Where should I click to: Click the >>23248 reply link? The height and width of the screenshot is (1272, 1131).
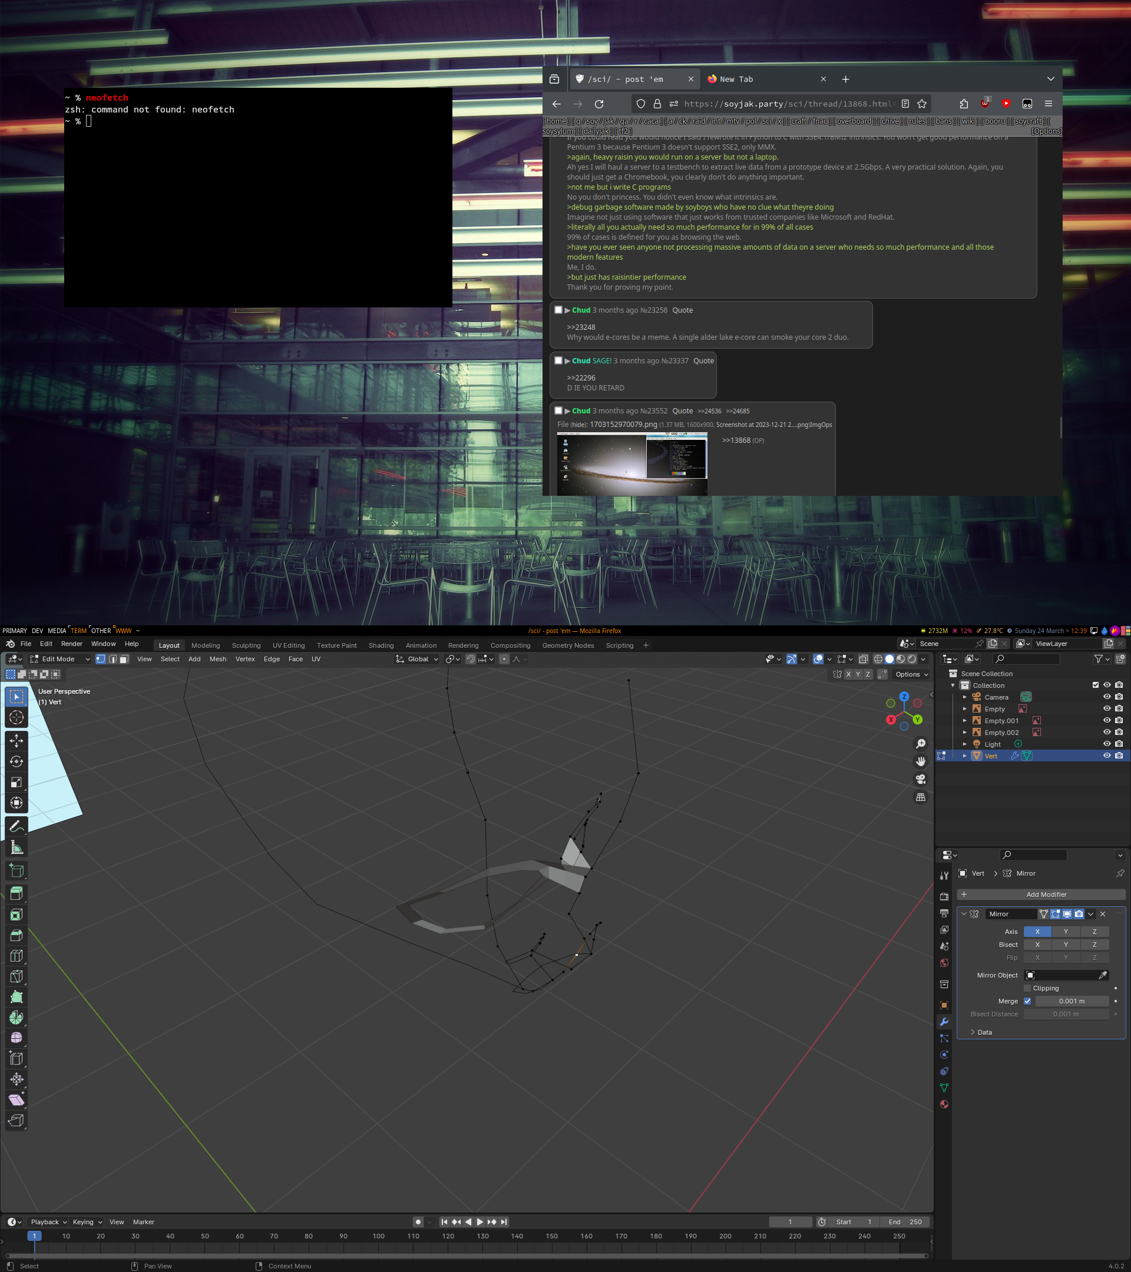581,327
